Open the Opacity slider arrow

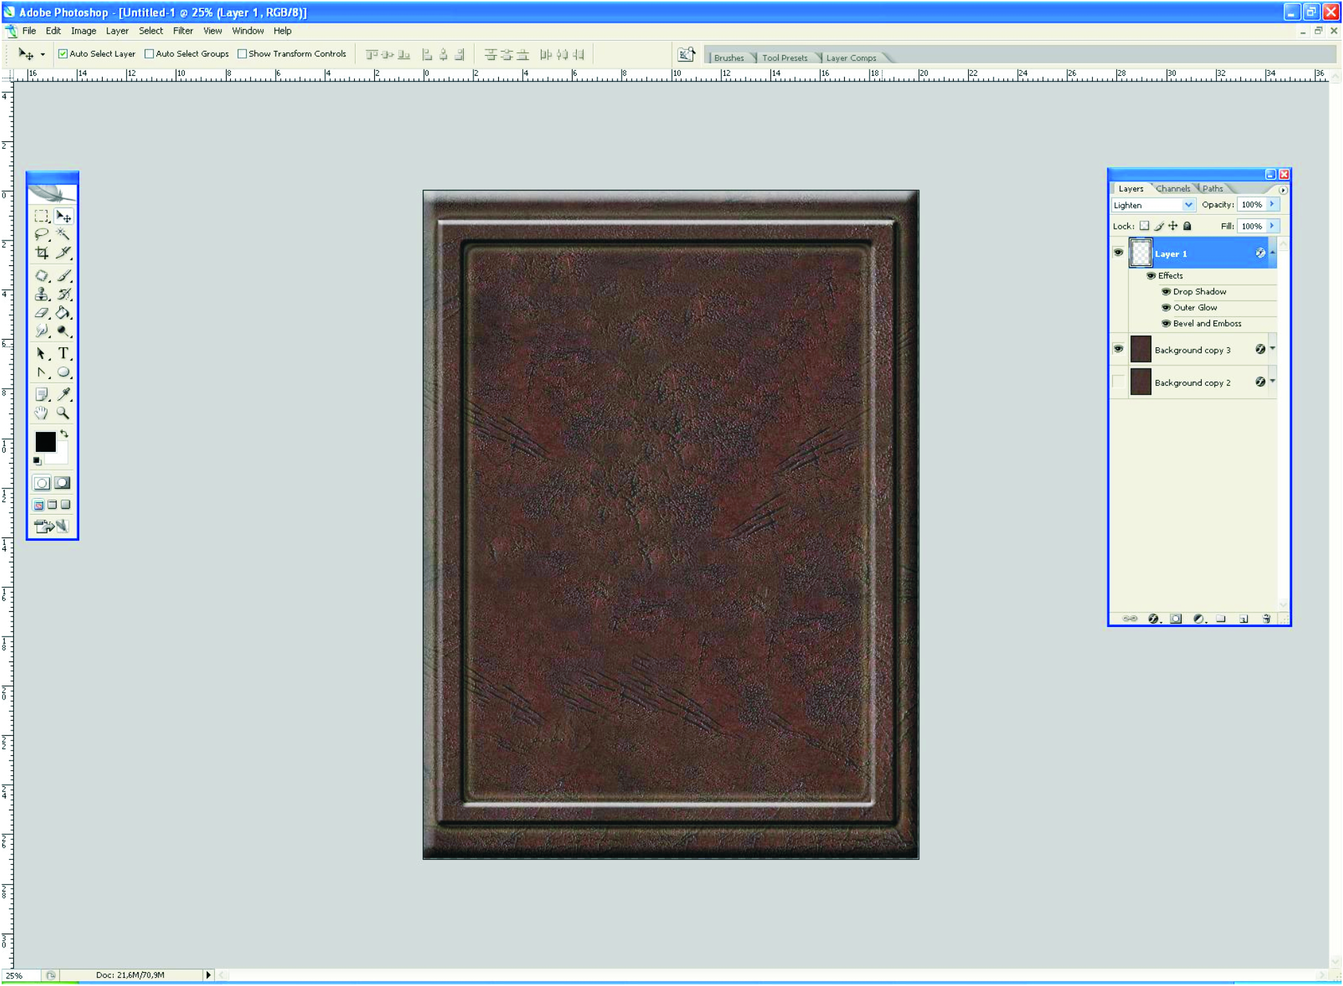(1272, 205)
